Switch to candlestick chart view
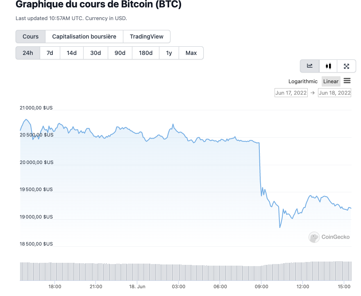Viewport: 361px width, 296px height. tap(328, 66)
